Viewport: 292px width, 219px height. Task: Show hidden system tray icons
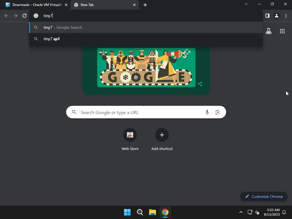tap(241, 212)
